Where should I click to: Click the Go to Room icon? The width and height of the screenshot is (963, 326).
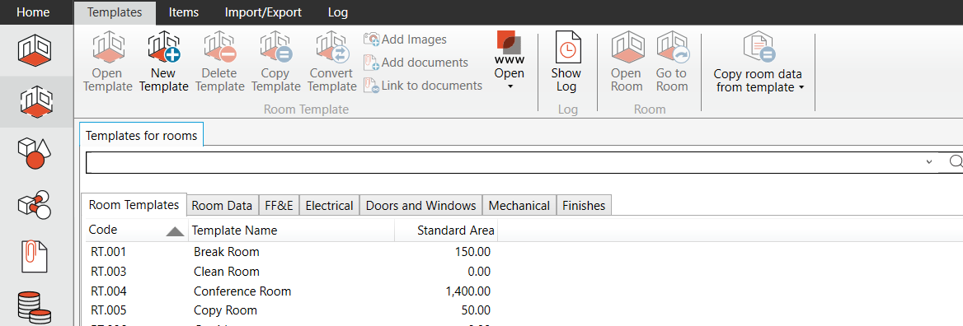672,48
